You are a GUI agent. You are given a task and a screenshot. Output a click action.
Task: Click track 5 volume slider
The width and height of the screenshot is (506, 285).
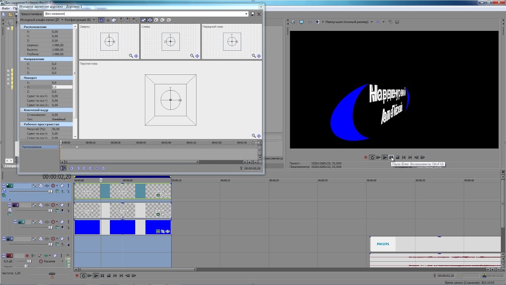pyautogui.click(x=29, y=261)
